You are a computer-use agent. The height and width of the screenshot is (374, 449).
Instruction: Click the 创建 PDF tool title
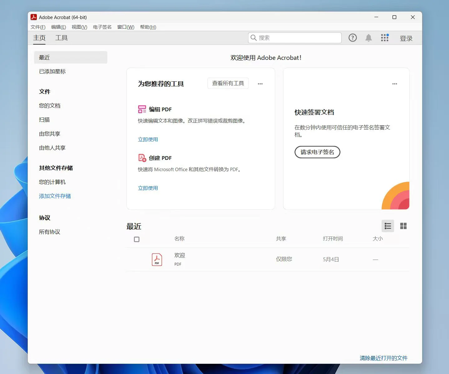(160, 158)
